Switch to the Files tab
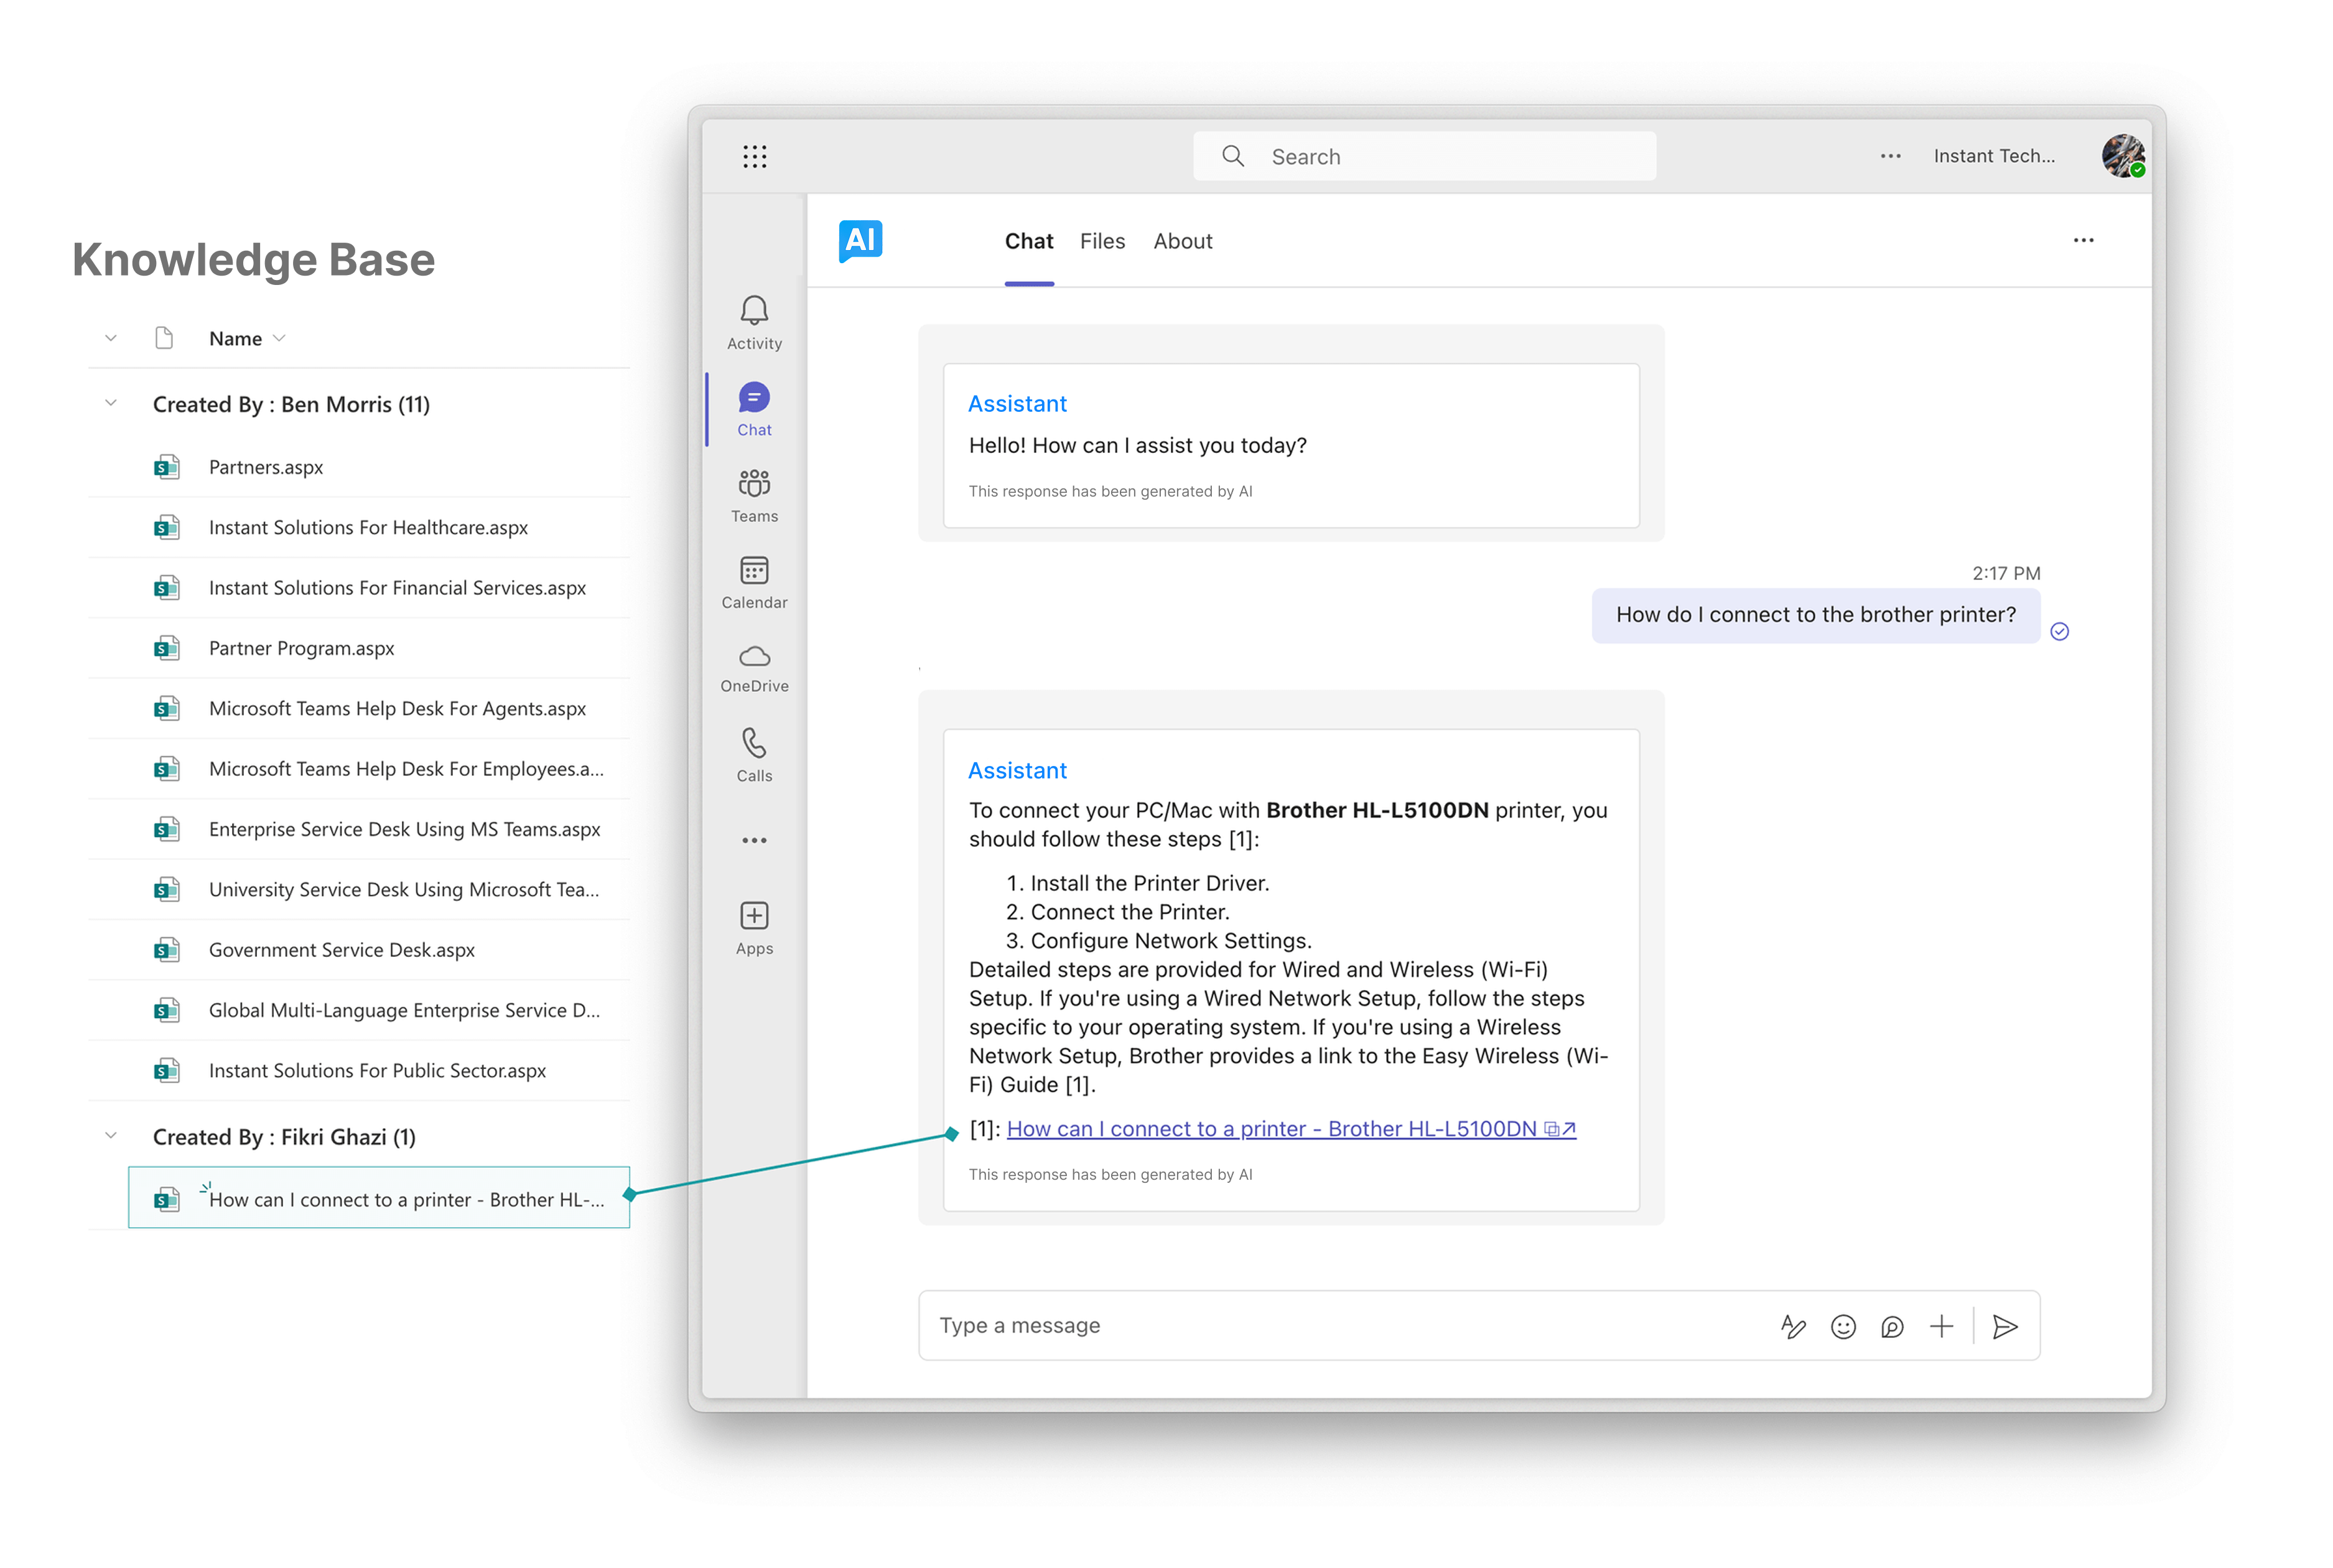Image resolution: width=2333 pixels, height=1568 pixels. (1102, 241)
